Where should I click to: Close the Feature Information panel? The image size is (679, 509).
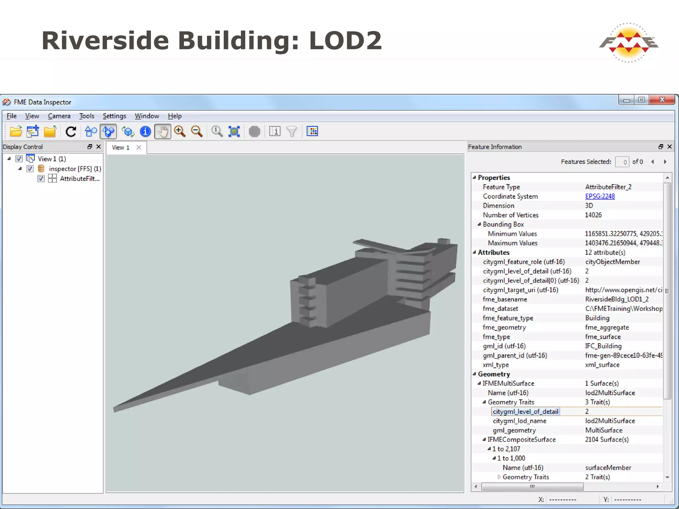669,146
